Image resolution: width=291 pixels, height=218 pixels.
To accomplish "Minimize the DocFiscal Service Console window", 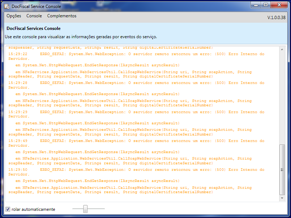I will pyautogui.click(x=256, y=5).
